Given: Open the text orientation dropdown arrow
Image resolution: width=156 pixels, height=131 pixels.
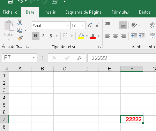Looking at the screenshot, I should click(x=139, y=25).
